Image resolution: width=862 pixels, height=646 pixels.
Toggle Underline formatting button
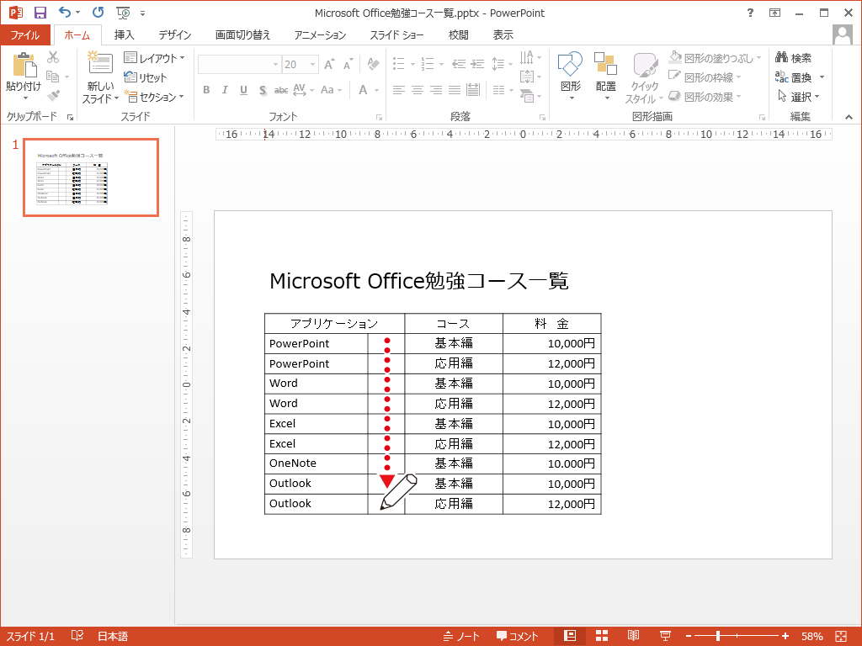(x=243, y=89)
